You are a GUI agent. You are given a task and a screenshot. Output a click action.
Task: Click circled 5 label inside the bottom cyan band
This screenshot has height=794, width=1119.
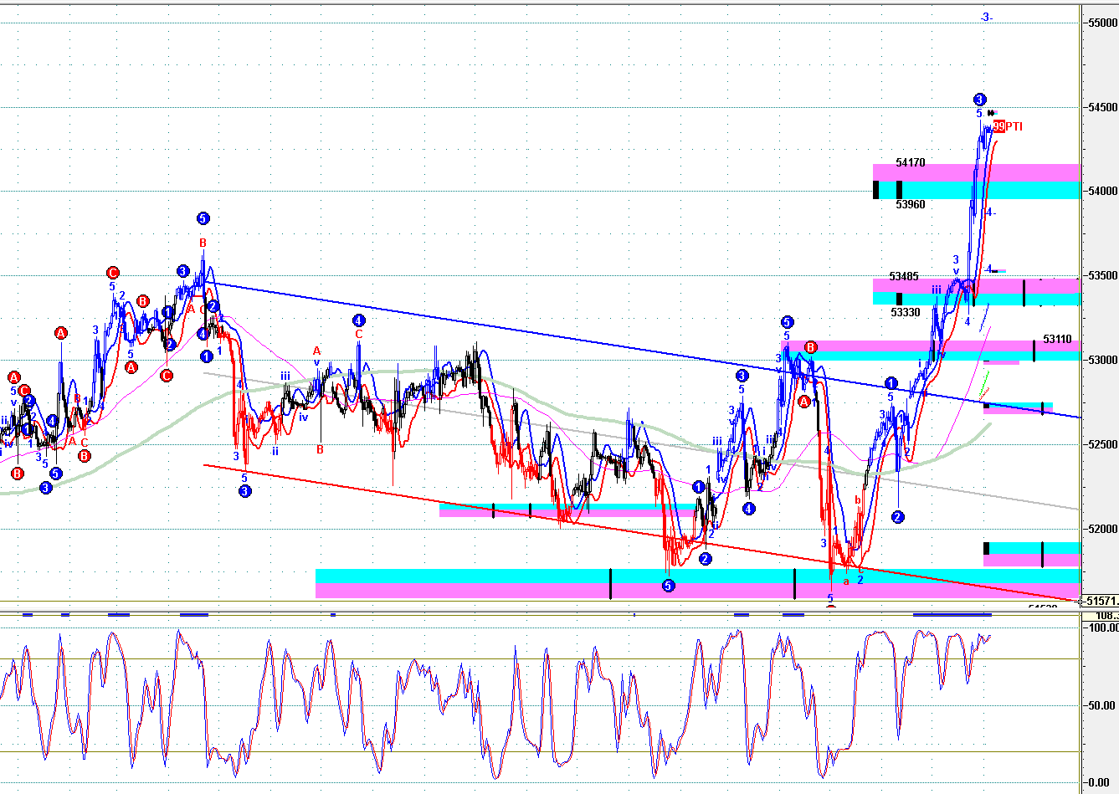668,586
